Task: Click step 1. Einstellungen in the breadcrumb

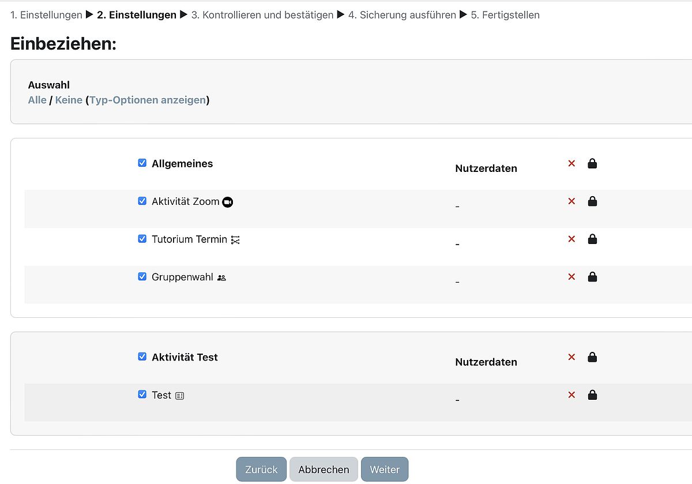Action: 47,15
